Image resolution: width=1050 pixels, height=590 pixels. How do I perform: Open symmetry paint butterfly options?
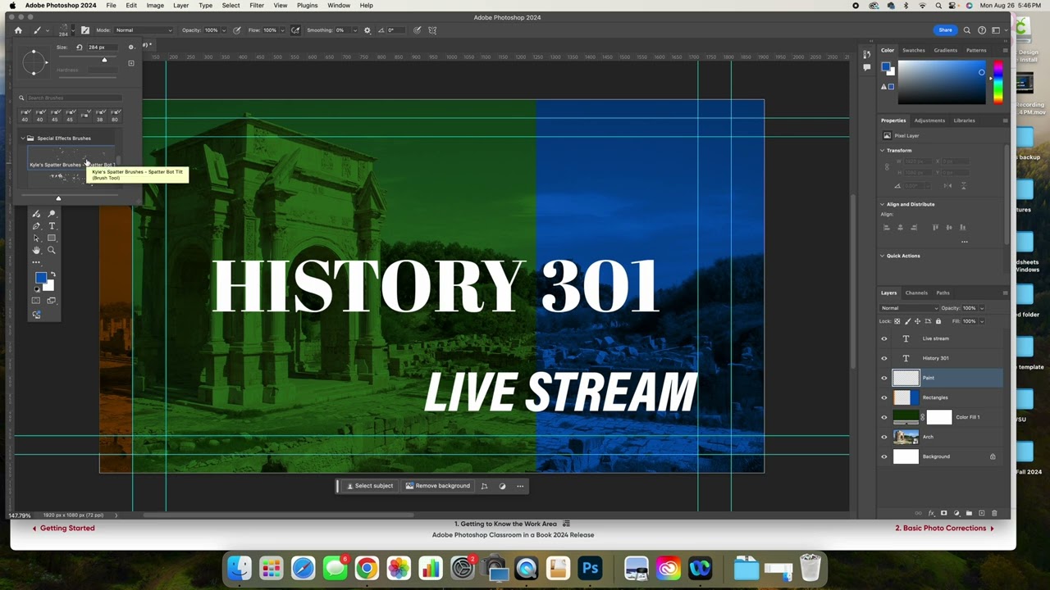[x=432, y=30]
